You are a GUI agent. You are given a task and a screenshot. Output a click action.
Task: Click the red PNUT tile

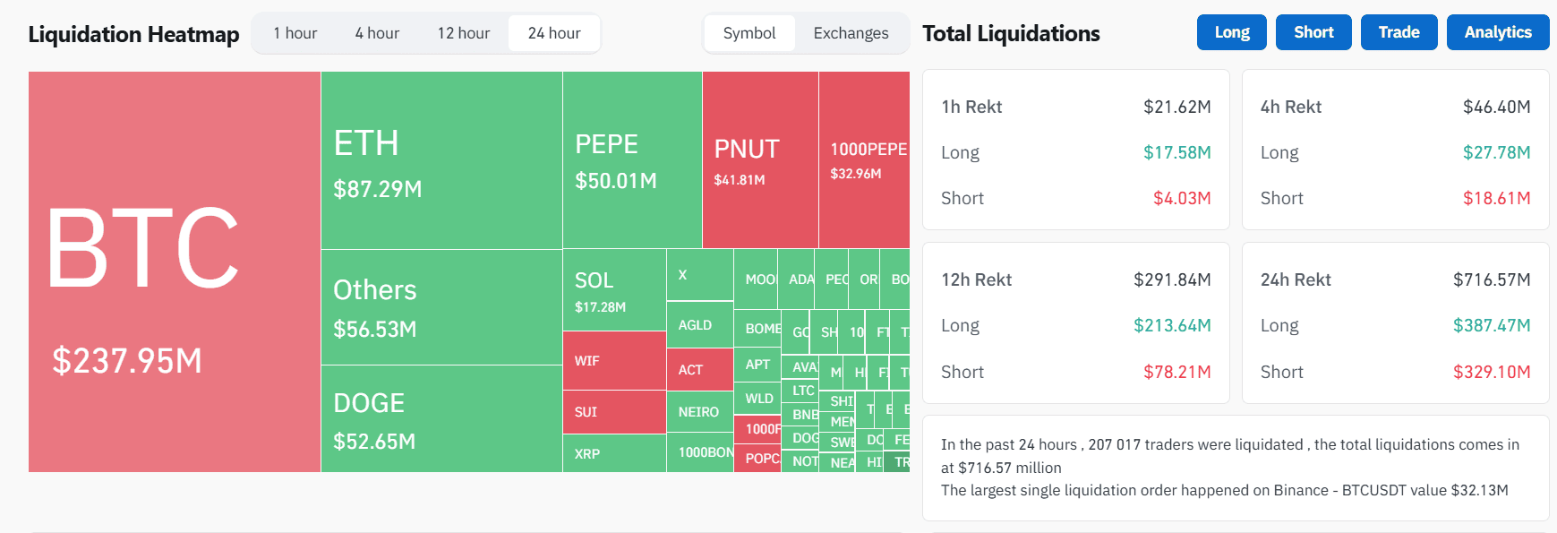tap(760, 160)
